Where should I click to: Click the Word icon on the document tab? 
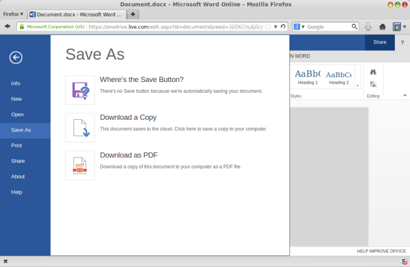click(x=33, y=14)
